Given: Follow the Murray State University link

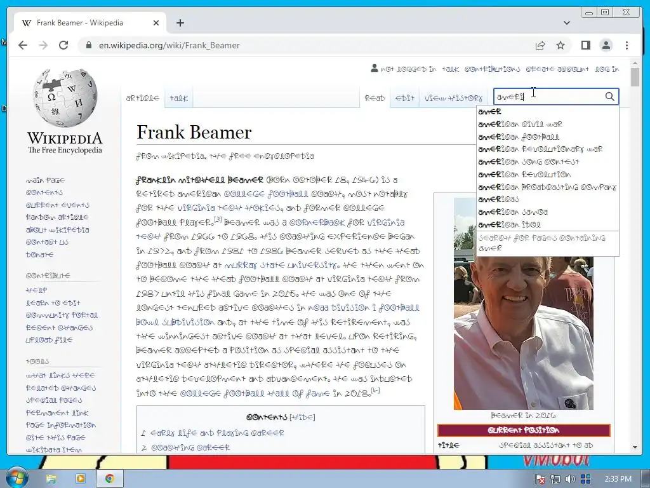Looking at the screenshot, I should click(x=281, y=265).
